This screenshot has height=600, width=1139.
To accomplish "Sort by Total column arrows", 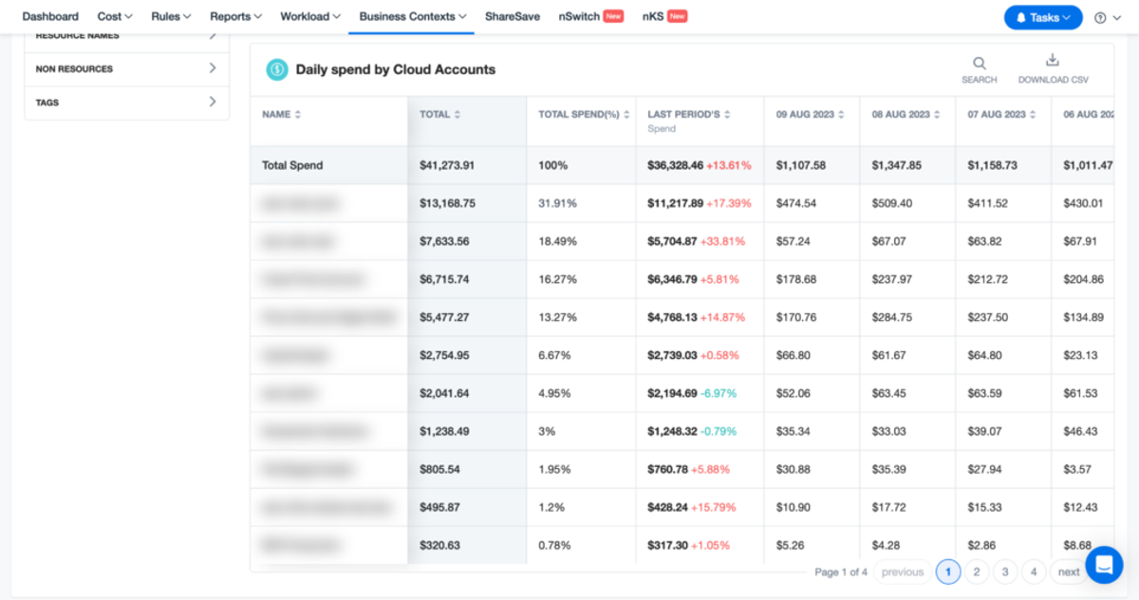I will coord(457,115).
